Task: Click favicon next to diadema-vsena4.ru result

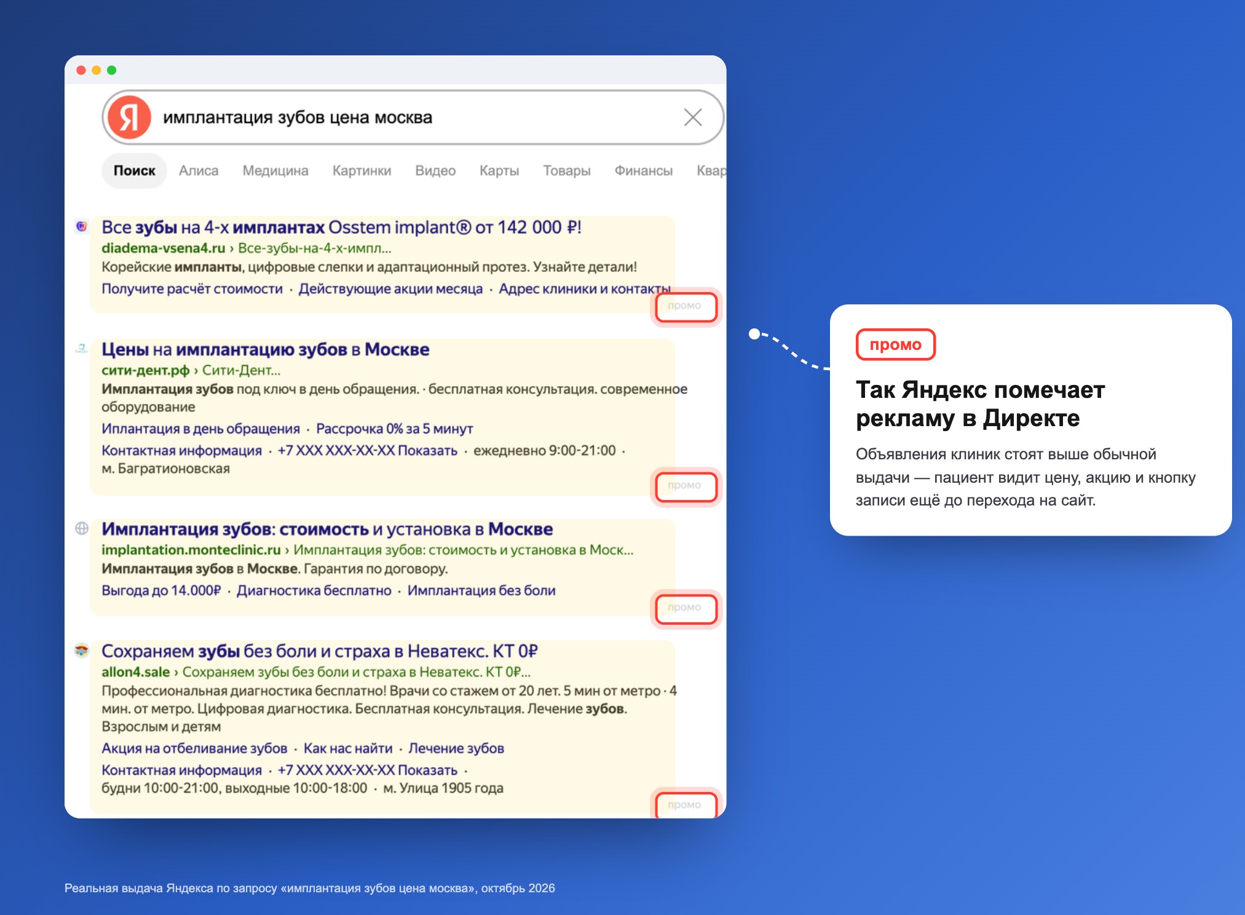Action: [x=82, y=226]
